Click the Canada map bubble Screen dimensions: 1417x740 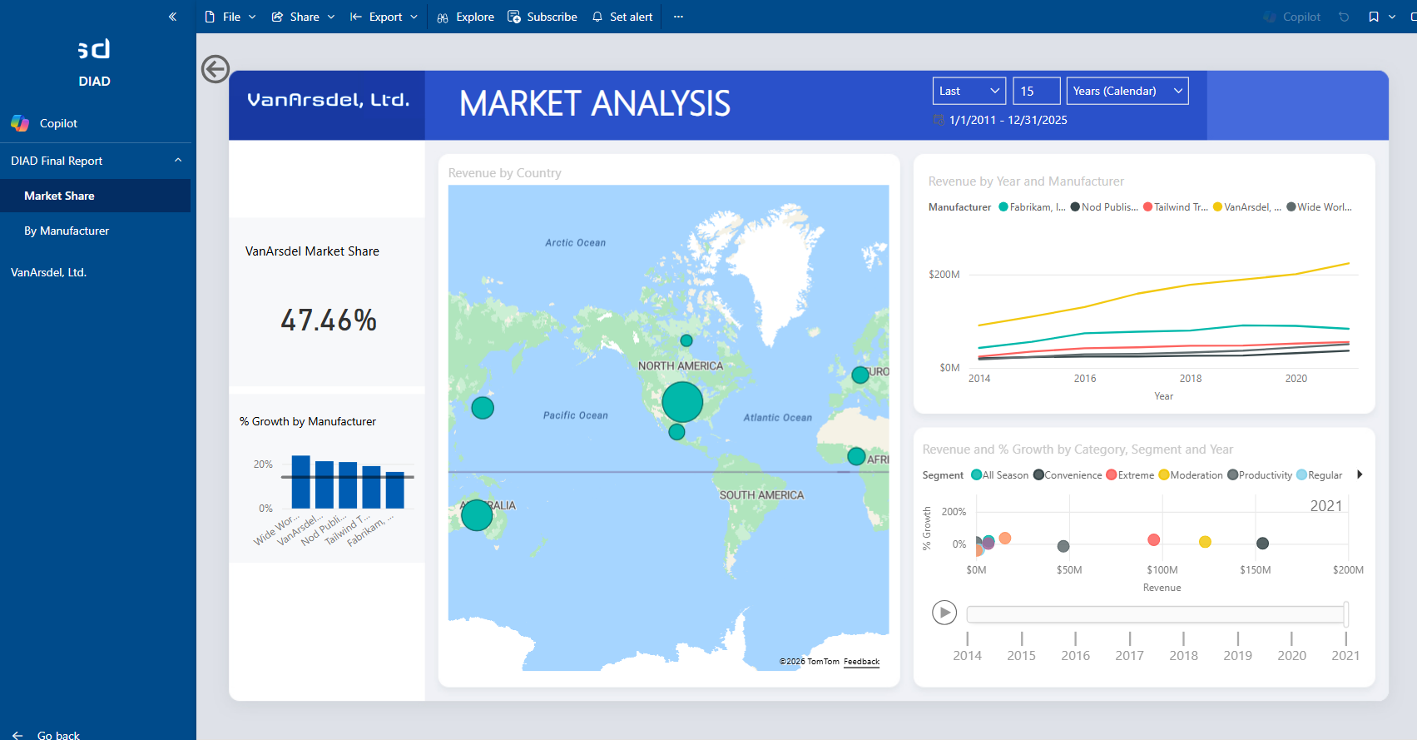click(x=686, y=340)
